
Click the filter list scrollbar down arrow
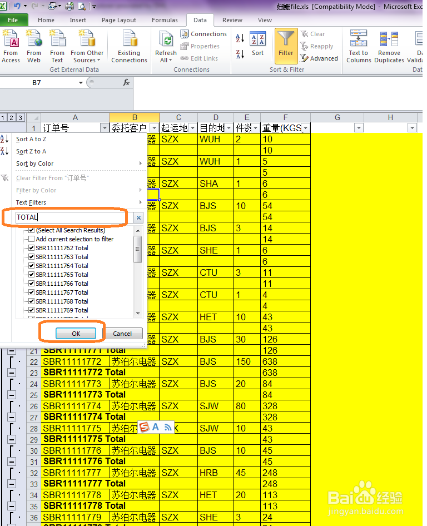pyautogui.click(x=138, y=314)
